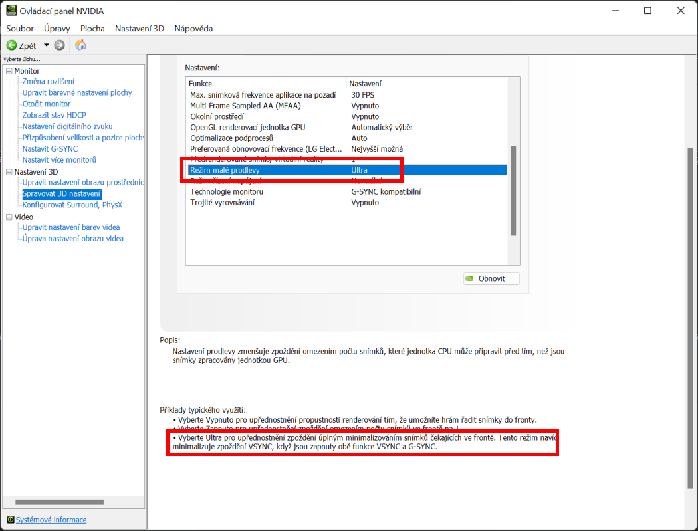The image size is (698, 531).
Task: Open the Plocha menu
Action: pyautogui.click(x=92, y=28)
